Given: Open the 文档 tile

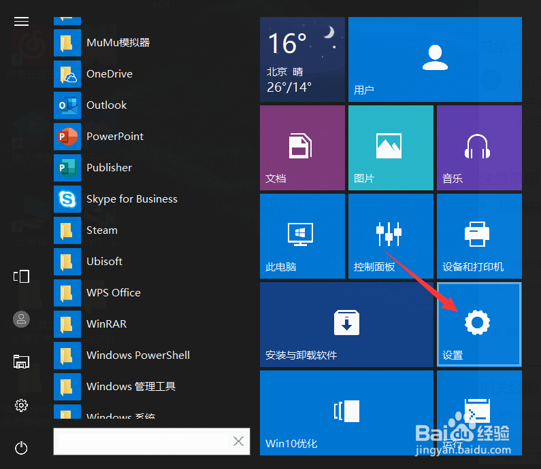Looking at the screenshot, I should (302, 147).
